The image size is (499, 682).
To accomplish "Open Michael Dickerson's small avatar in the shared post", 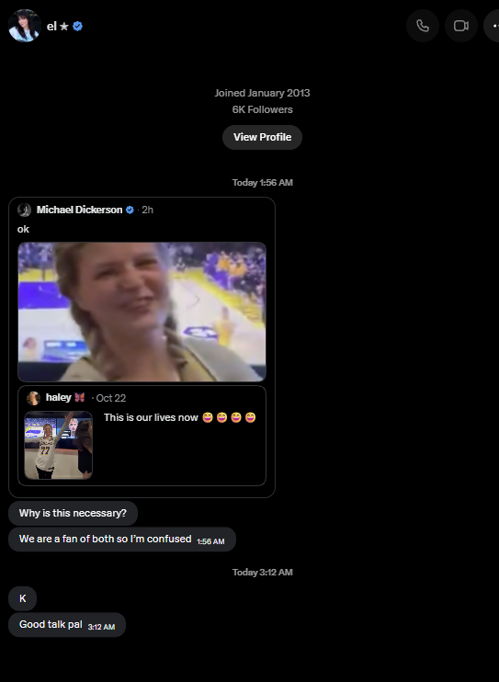I will coord(25,210).
